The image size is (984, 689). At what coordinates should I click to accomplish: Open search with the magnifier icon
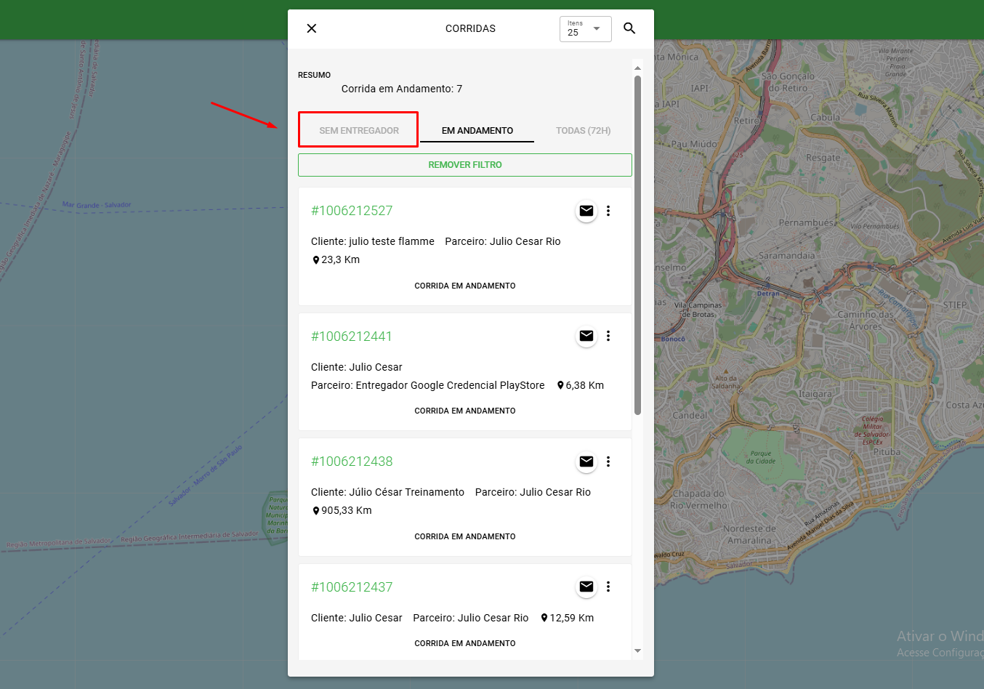point(629,28)
